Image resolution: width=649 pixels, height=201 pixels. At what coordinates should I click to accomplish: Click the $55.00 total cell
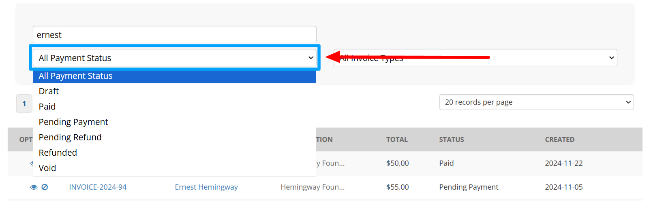point(397,187)
